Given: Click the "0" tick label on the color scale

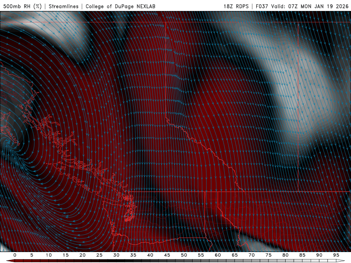Looking at the screenshot, I should (15, 255).
